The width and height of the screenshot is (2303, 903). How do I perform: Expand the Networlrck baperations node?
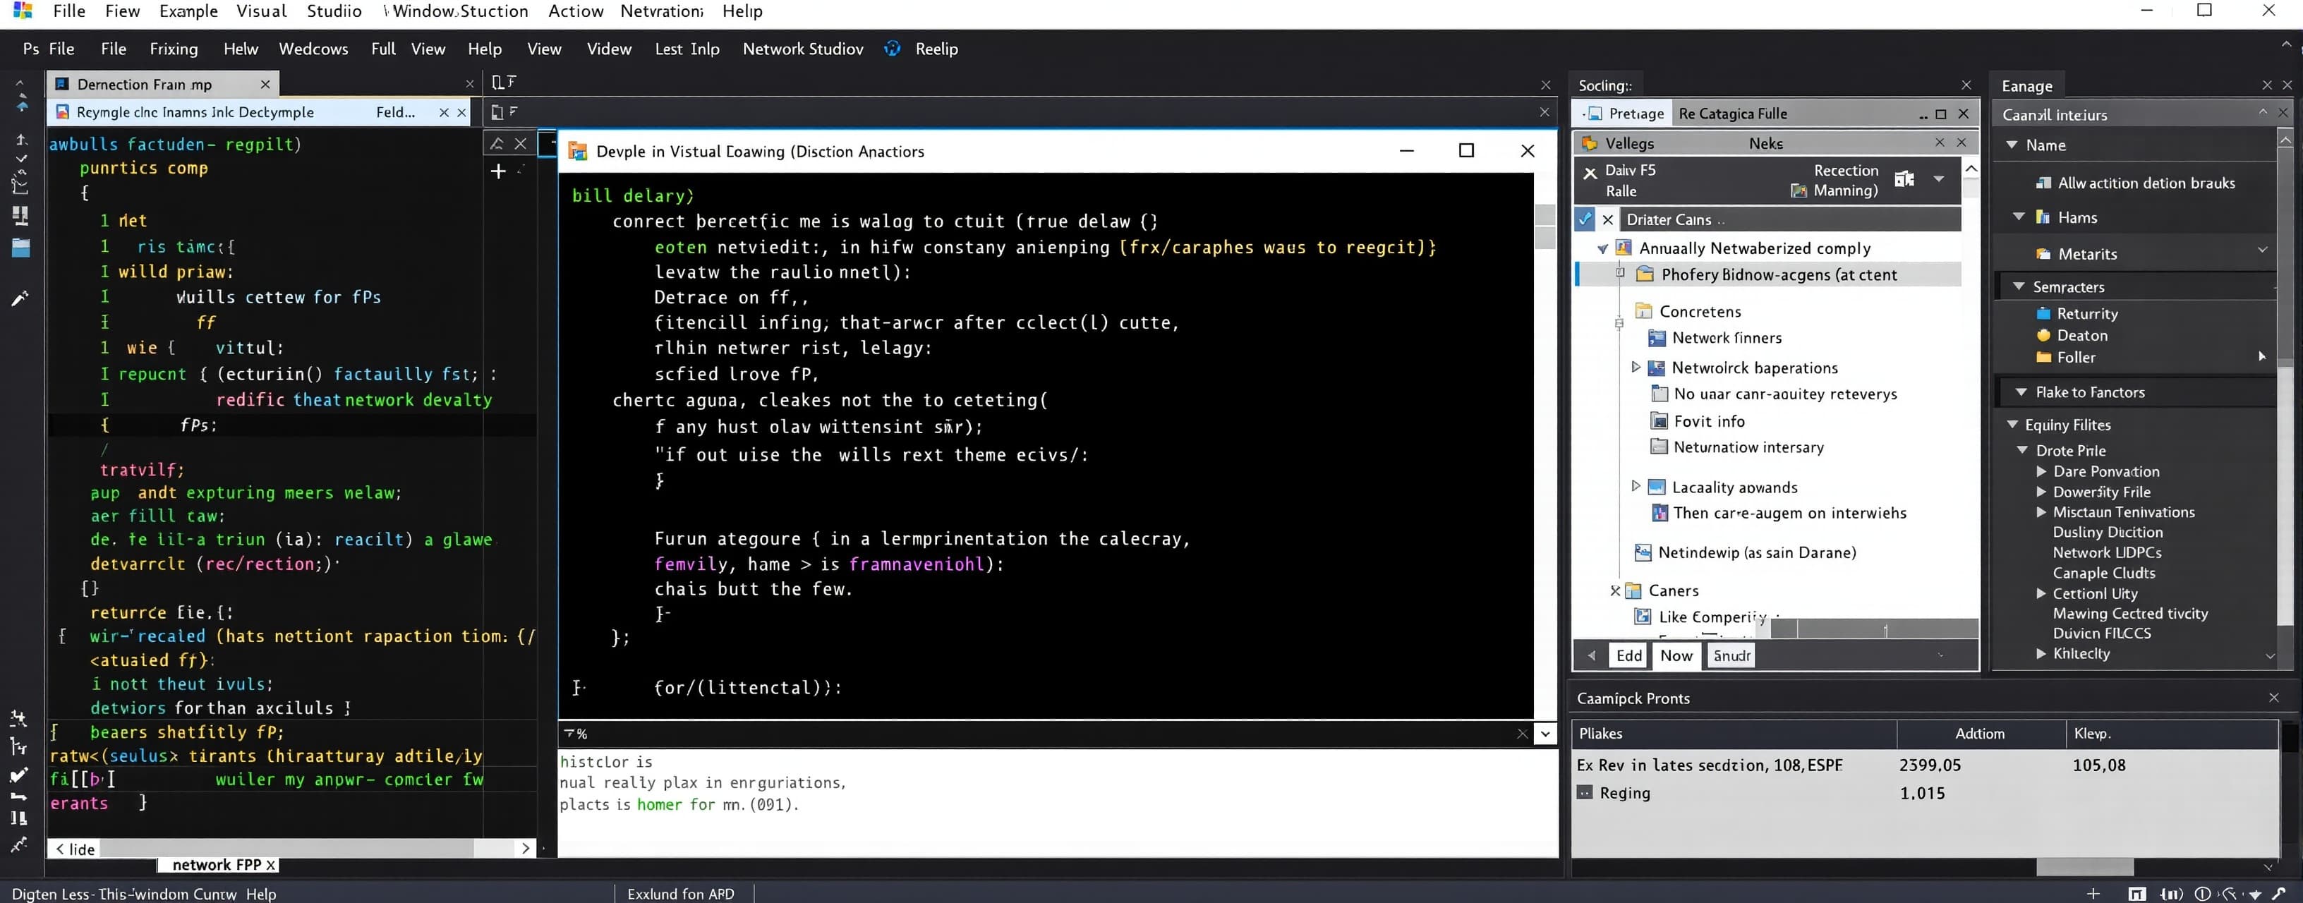1636,367
